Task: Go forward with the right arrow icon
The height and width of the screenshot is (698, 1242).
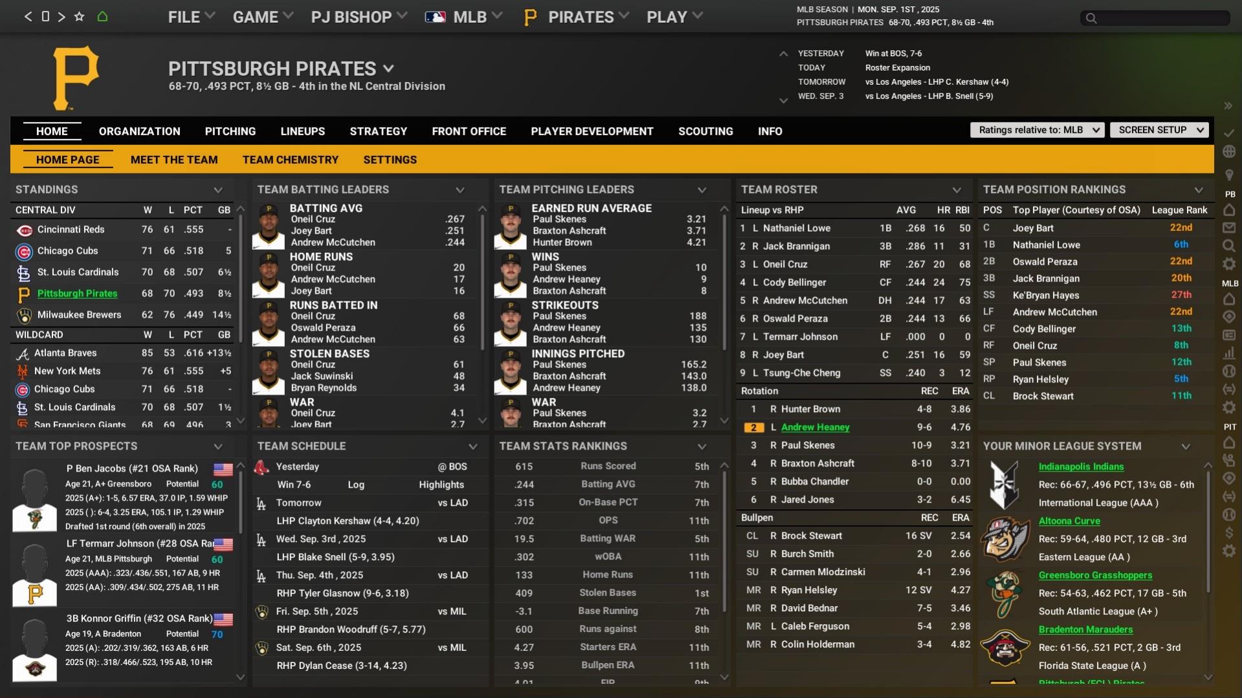Action: tap(61, 17)
